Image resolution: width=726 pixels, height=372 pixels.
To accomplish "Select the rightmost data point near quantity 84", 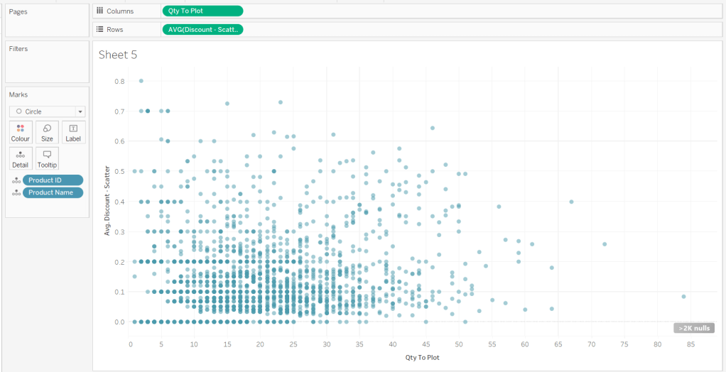I will click(x=683, y=297).
